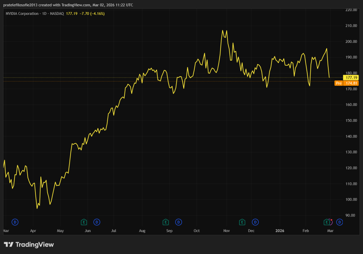363x254 pixels.
Task: Open the earnings marker just before Sep
Action: (x=166, y=222)
